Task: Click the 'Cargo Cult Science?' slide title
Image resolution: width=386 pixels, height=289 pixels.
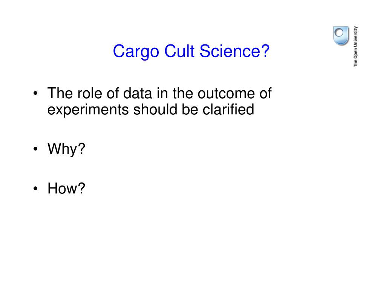Action: tap(191, 51)
